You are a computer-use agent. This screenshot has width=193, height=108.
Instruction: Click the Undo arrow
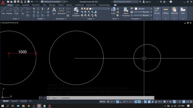click(32, 2)
